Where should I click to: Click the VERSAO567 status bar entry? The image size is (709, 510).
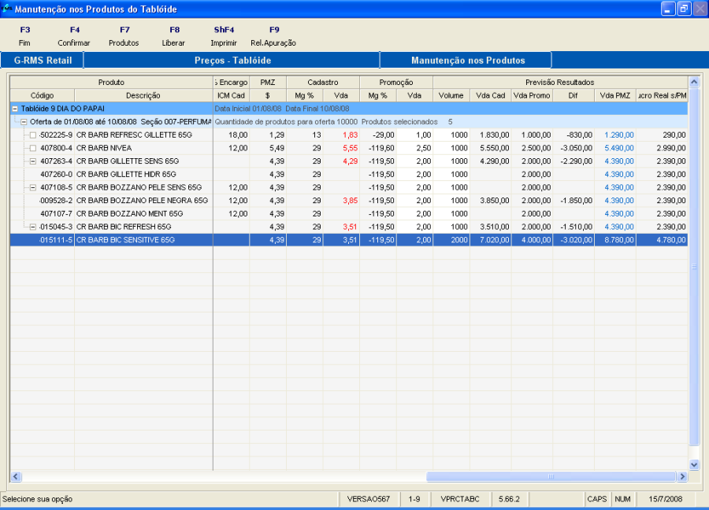[x=369, y=499]
